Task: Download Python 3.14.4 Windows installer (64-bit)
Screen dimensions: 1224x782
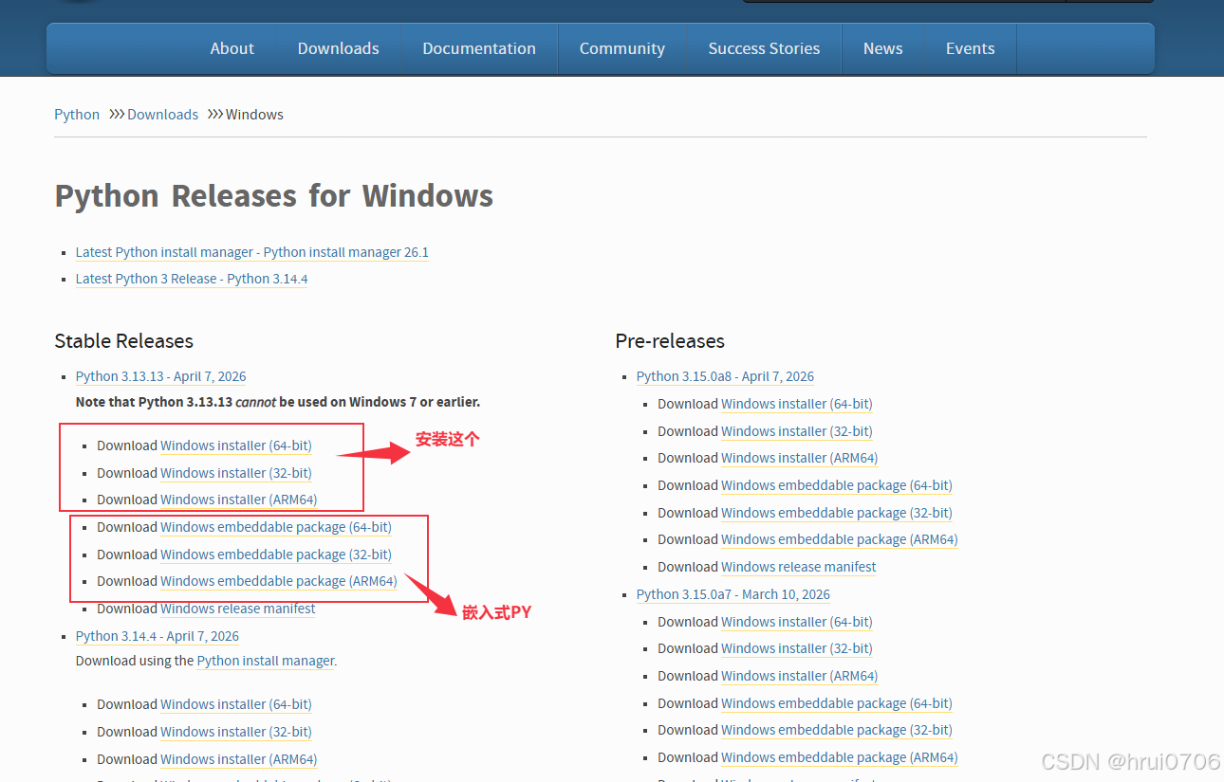Action: tap(236, 704)
